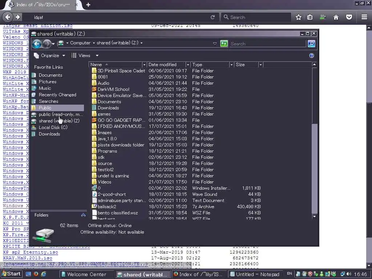Screen dimensions: 372x279
Task: Click Explorer file list scrollbar thumb
Action: 314,169
